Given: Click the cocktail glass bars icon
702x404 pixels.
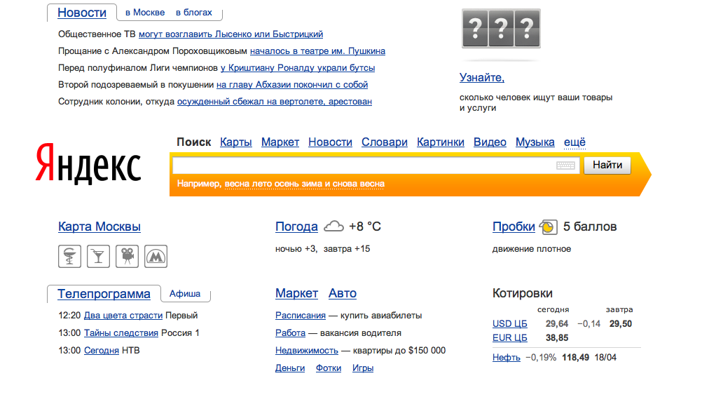Looking at the screenshot, I should click(x=98, y=257).
